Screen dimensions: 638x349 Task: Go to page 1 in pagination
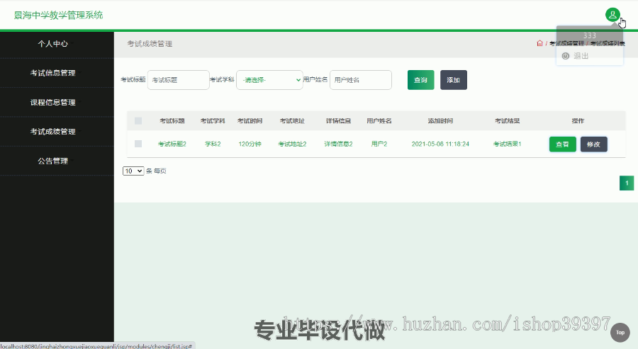point(627,183)
